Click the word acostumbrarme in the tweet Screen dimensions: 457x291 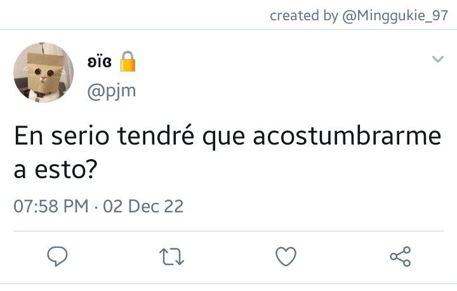pos(347,136)
